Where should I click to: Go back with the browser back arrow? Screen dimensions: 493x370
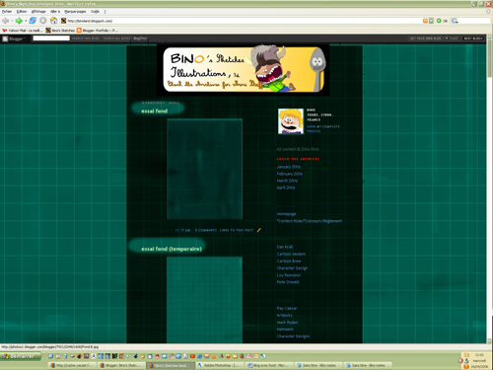point(5,21)
